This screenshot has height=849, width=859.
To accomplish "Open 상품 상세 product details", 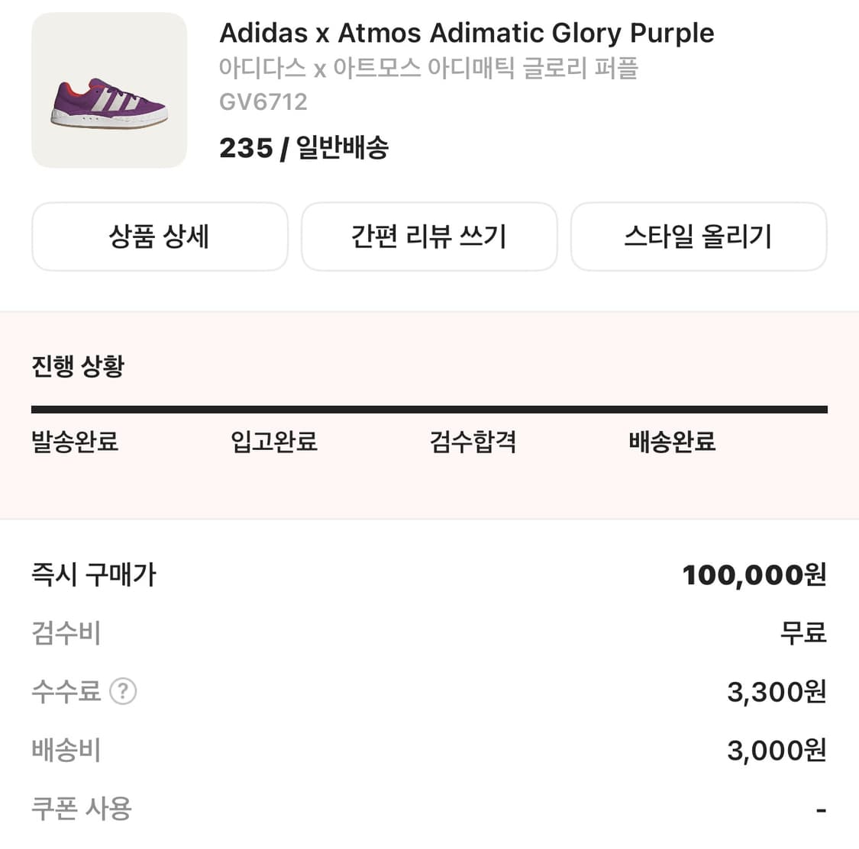I will pyautogui.click(x=160, y=236).
